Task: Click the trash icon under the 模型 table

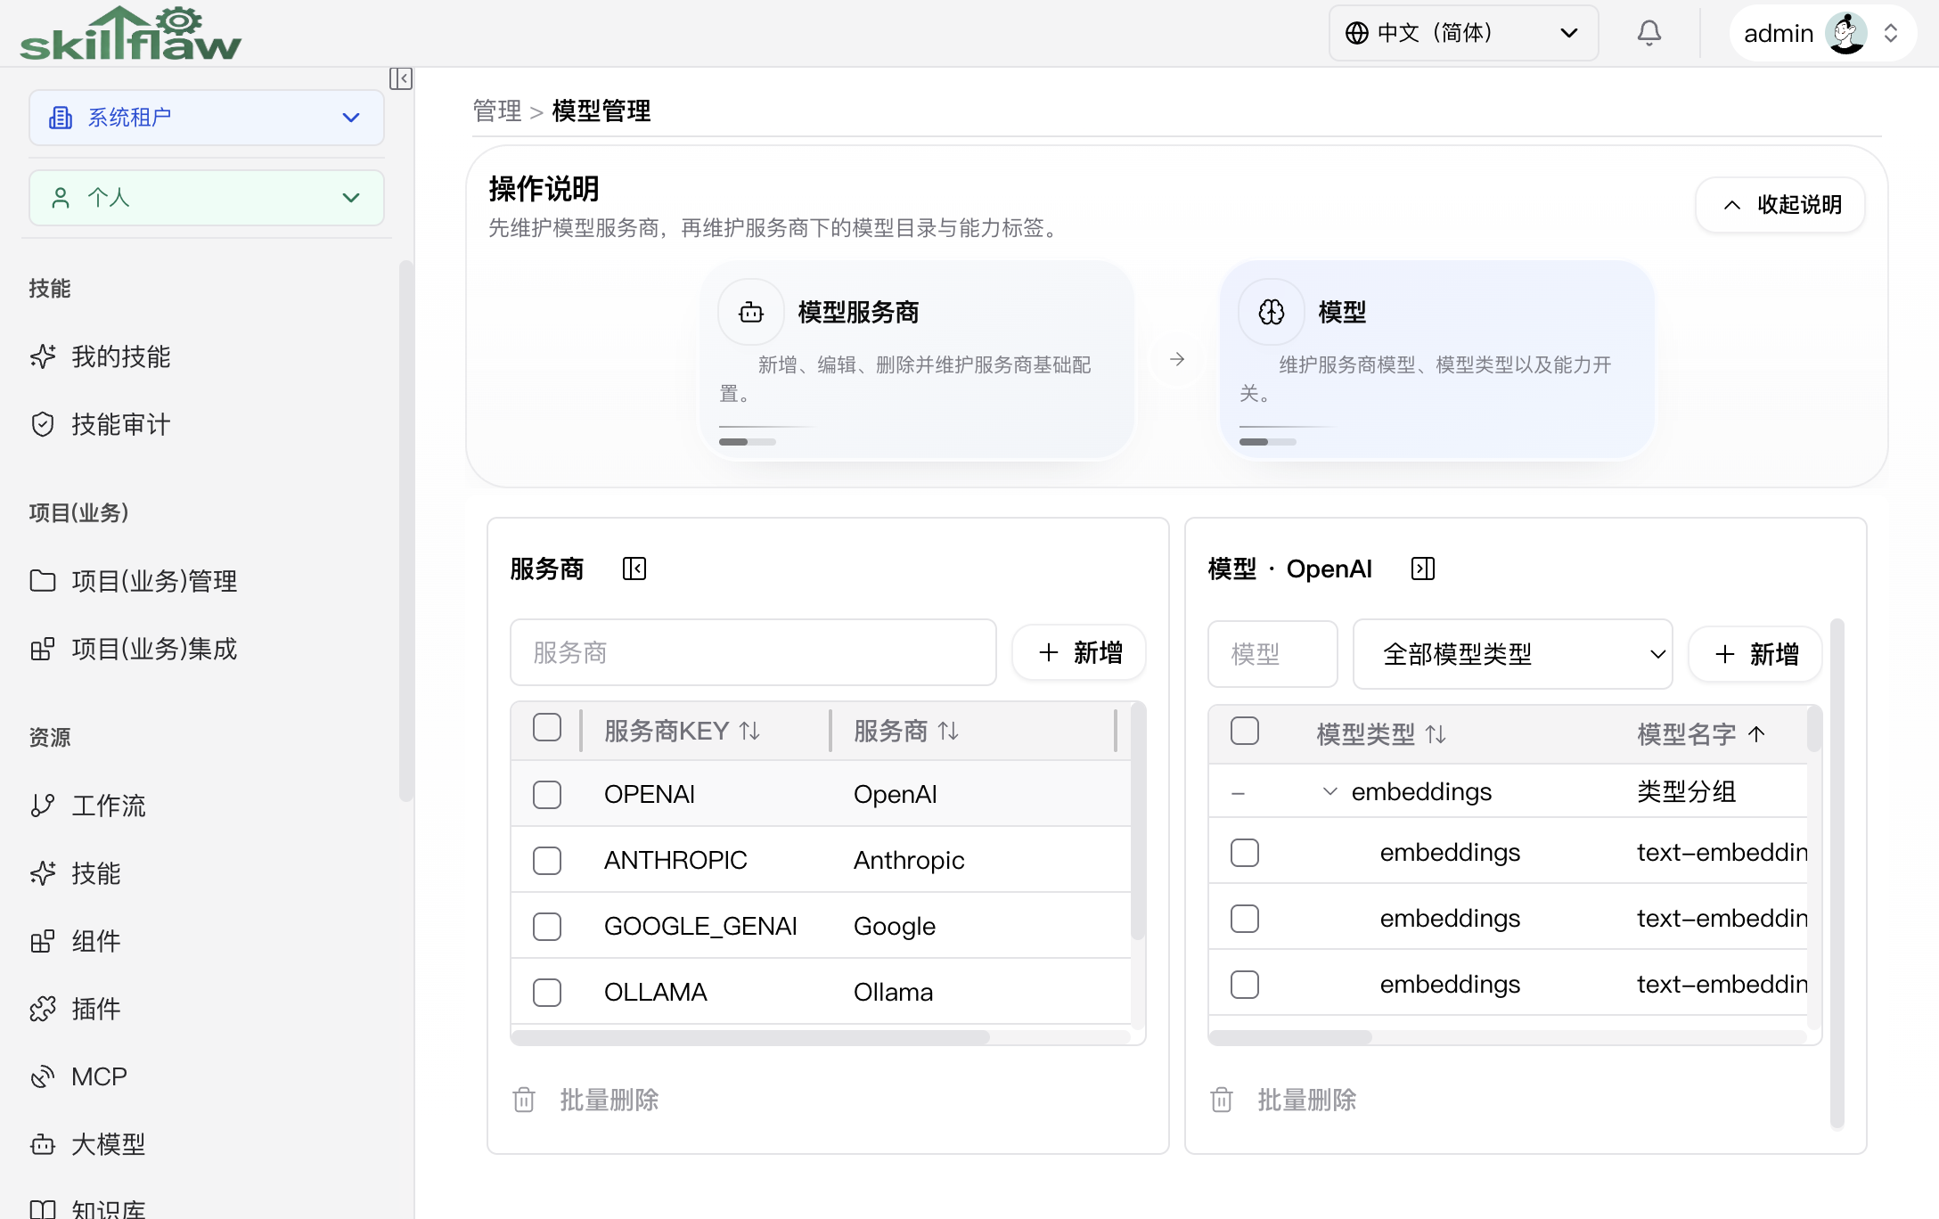Action: pos(1222,1100)
